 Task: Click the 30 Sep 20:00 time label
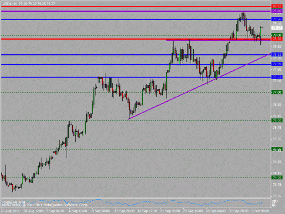[x=238, y=211]
